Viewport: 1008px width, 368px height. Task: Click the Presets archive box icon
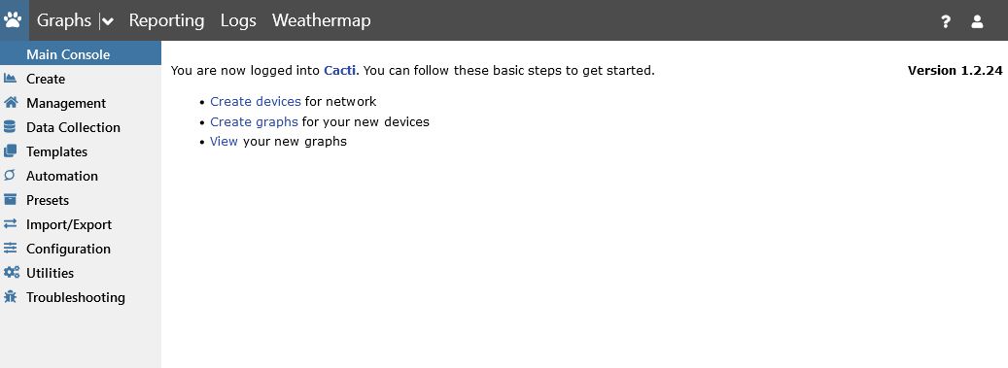point(10,200)
